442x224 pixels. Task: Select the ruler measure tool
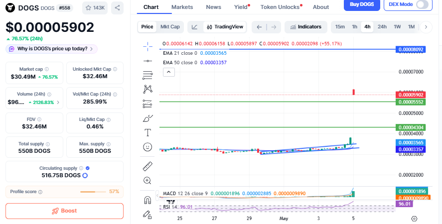click(x=147, y=166)
